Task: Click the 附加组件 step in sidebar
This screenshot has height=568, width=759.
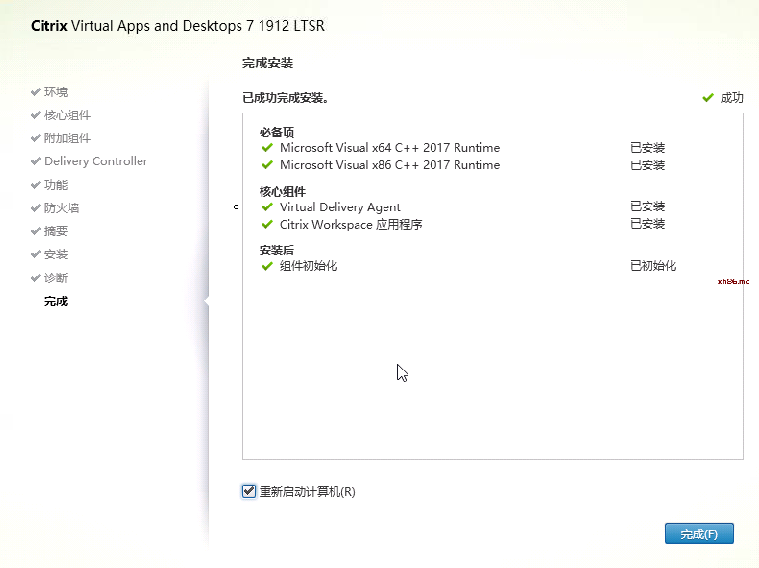Action: click(x=67, y=138)
